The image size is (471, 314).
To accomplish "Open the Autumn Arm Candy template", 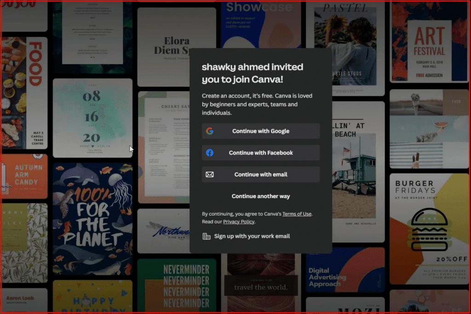I will tap(24, 176).
